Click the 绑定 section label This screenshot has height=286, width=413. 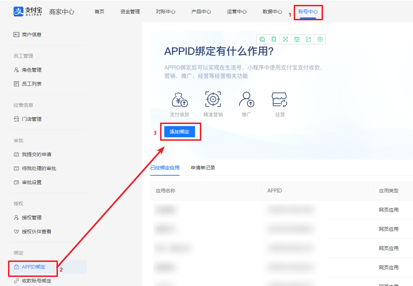point(18,253)
